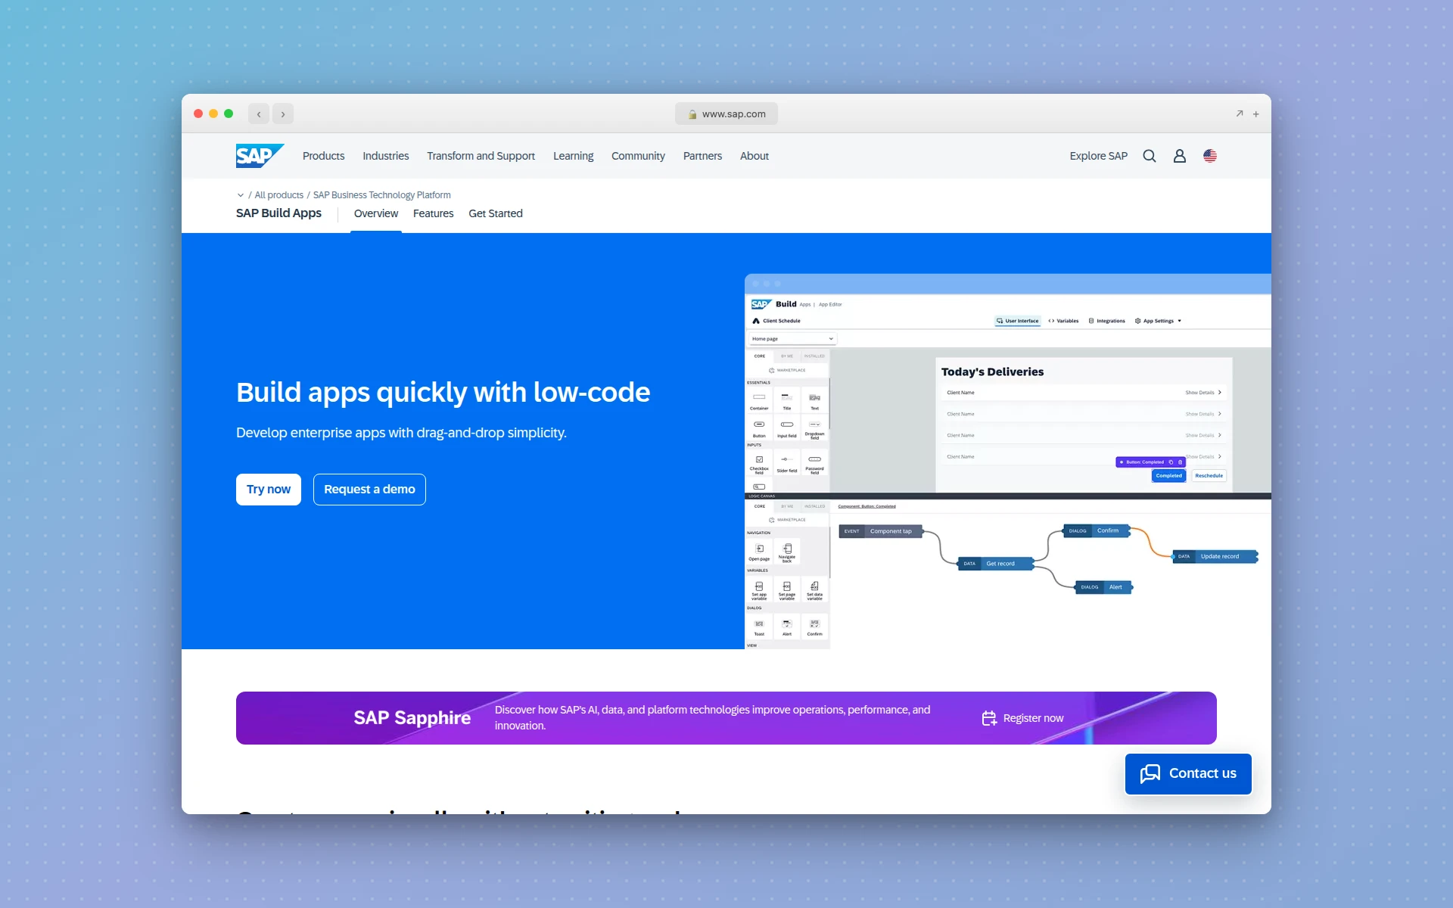1453x908 pixels.
Task: Switch to the Features tab
Action: coord(433,213)
